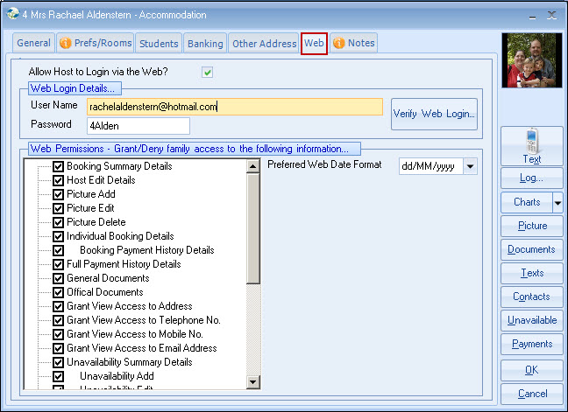Click the mobile phone Text button
The image size is (568, 412).
(532, 146)
